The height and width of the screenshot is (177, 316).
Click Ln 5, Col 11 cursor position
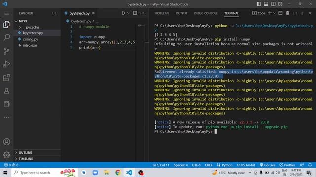click(160, 165)
